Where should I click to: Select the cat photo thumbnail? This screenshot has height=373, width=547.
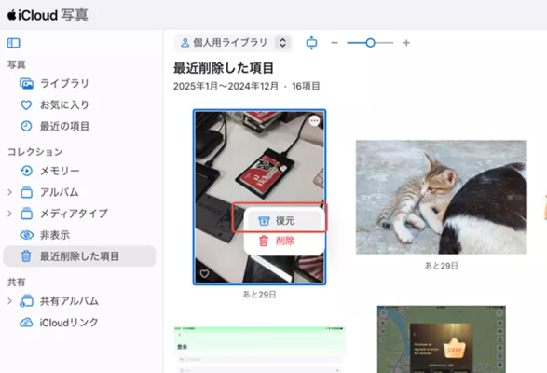pos(442,197)
